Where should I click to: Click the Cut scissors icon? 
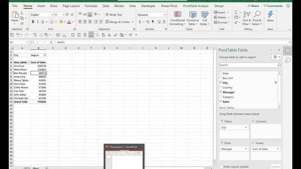(22, 13)
